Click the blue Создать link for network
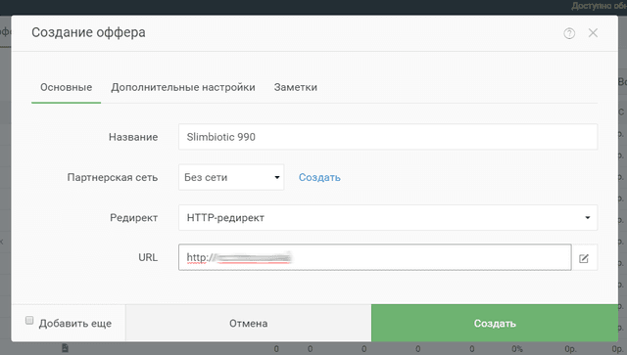 click(x=319, y=177)
